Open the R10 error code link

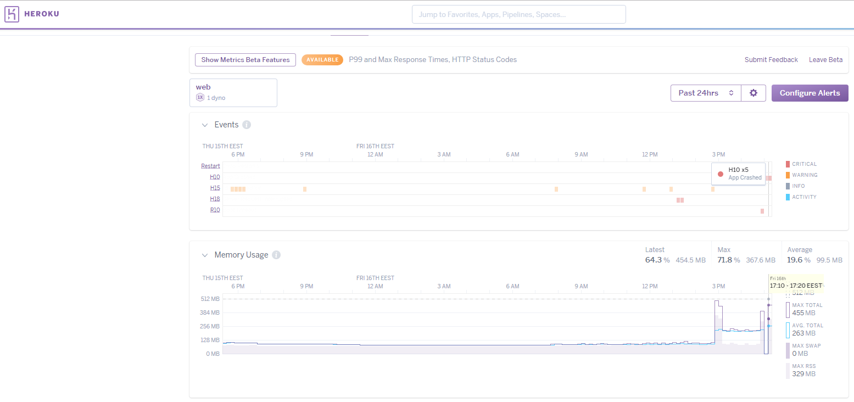point(215,210)
